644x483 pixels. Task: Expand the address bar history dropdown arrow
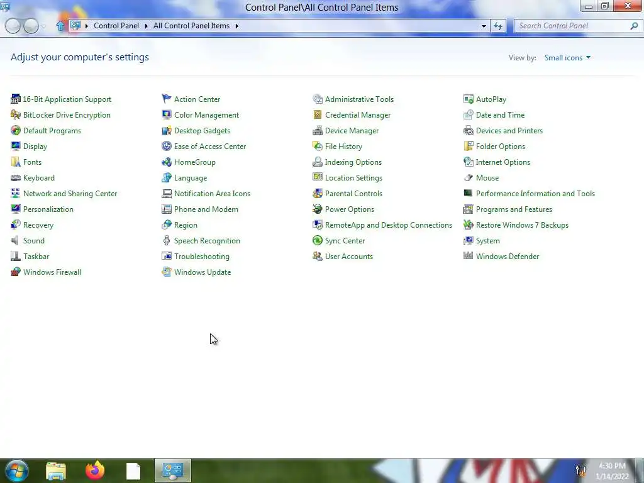pyautogui.click(x=484, y=26)
